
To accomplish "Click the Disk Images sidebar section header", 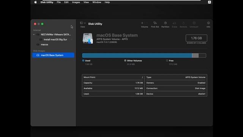I will 39,51.
